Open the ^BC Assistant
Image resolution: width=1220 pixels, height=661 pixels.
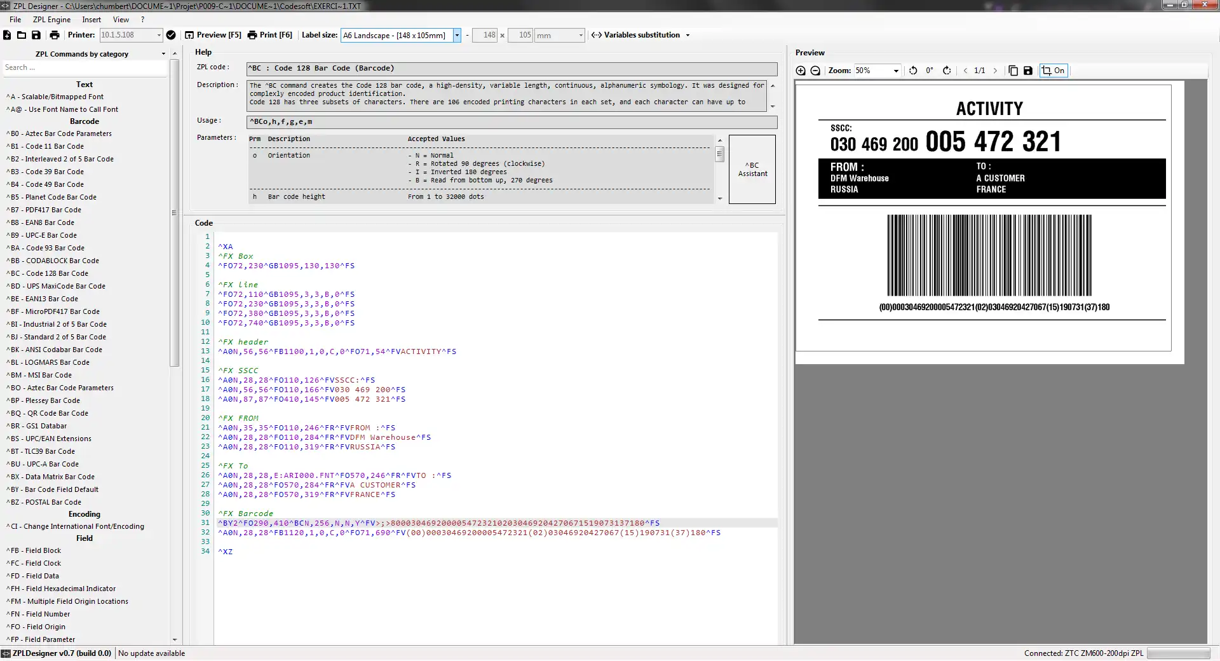click(752, 169)
